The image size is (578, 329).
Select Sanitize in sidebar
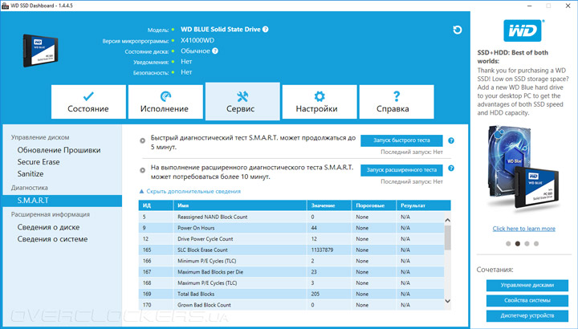click(x=31, y=173)
